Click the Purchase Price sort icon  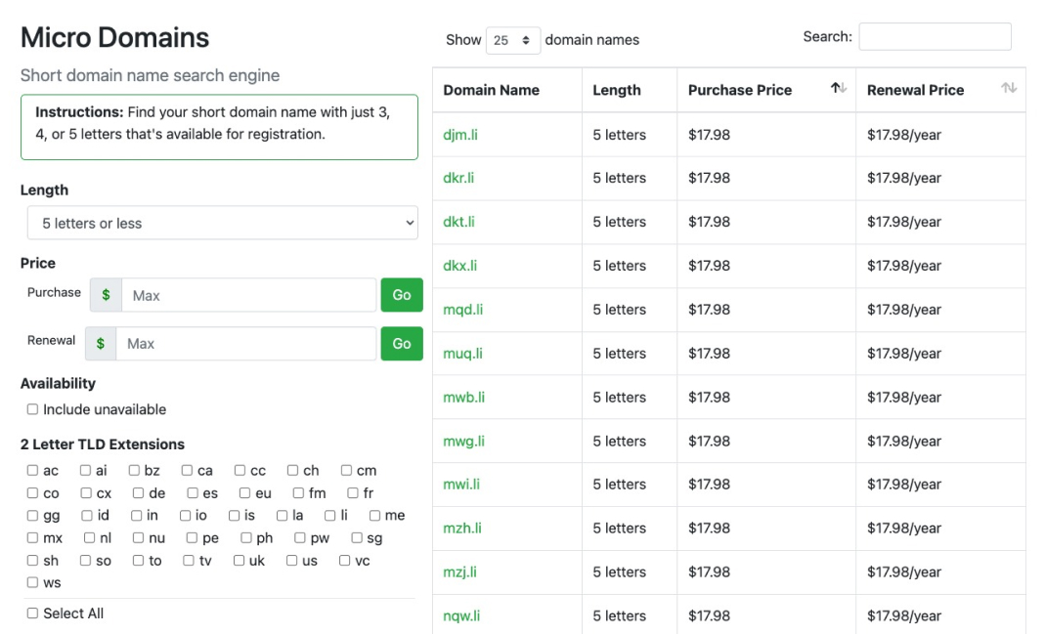pyautogui.click(x=838, y=87)
